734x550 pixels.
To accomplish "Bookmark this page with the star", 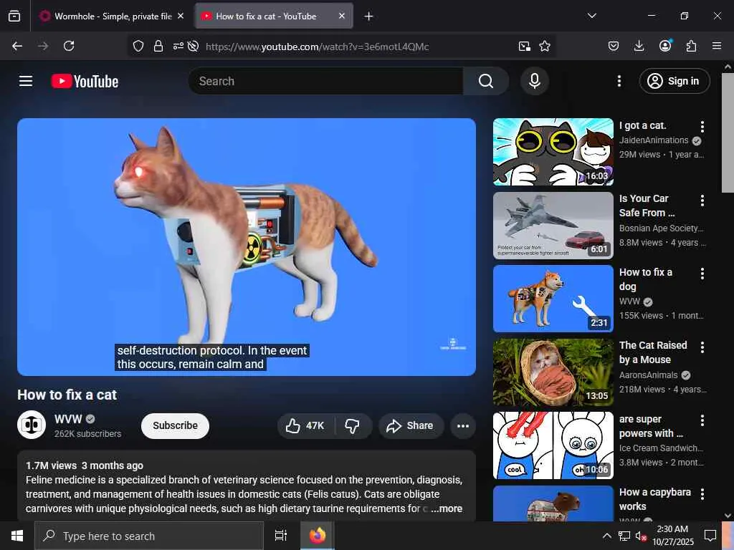I will [545, 46].
